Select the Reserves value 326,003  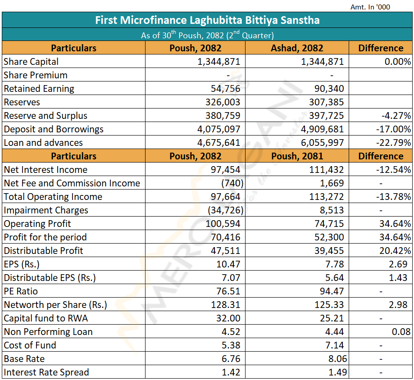coord(223,102)
